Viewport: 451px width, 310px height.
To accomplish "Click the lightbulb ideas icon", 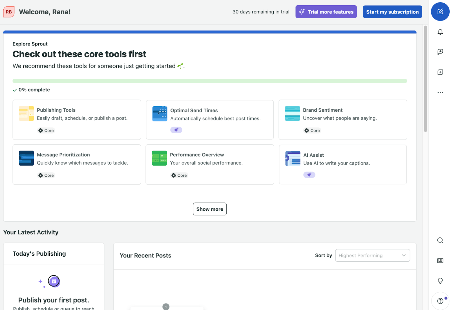I will 440,280.
